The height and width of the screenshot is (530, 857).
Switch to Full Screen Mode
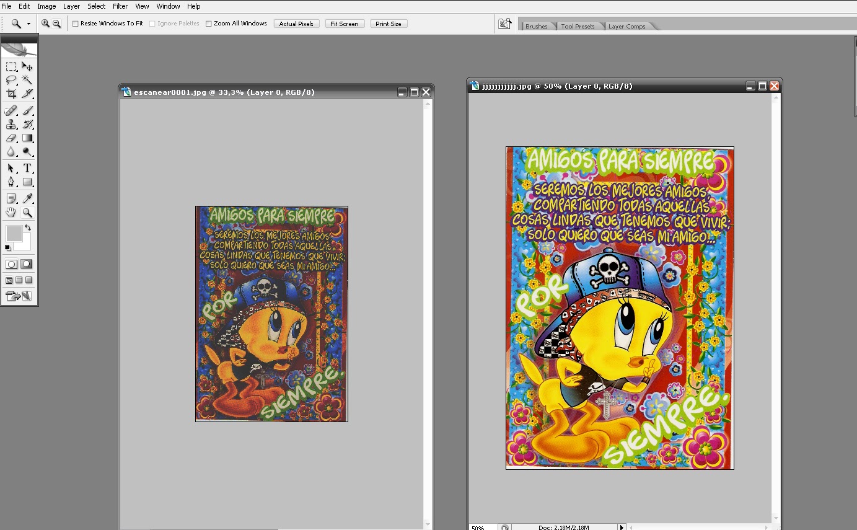(29, 281)
